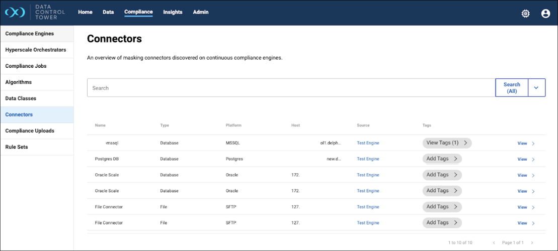Click the arrow on View Tags (1) chip

tap(466, 143)
